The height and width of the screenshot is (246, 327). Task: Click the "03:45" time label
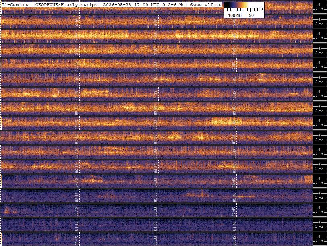click(234, 197)
